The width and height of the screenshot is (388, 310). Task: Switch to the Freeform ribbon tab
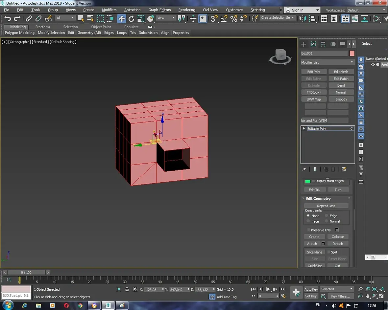coord(43,27)
